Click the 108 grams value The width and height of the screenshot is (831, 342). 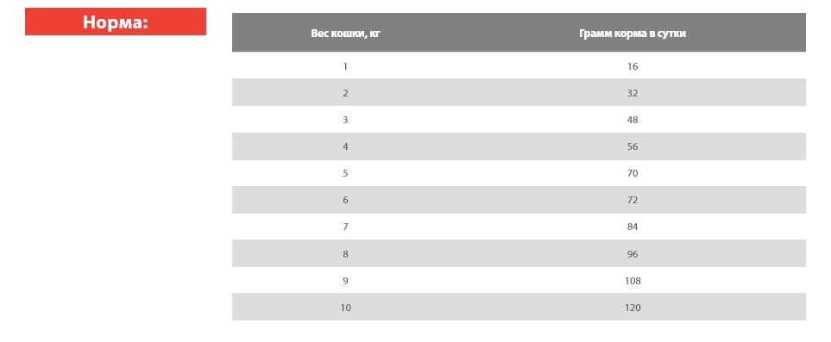(x=633, y=281)
